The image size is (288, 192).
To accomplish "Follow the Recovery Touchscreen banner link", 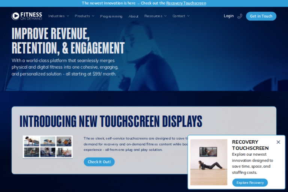I will pyautogui.click(x=186, y=3).
